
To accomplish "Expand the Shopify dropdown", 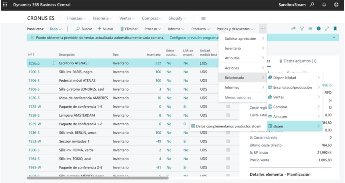I will (x=177, y=18).
